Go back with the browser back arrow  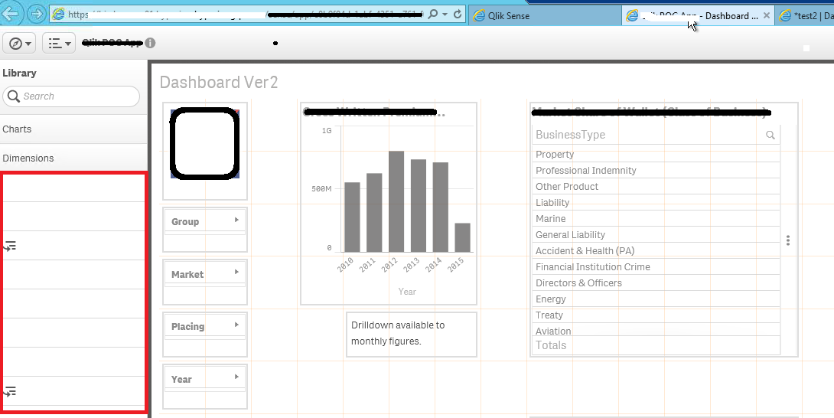tap(11, 14)
